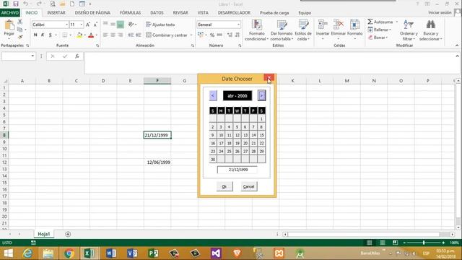The height and width of the screenshot is (260, 462).
Task: Switch to Normal view icon in status bar
Action: [369, 243]
